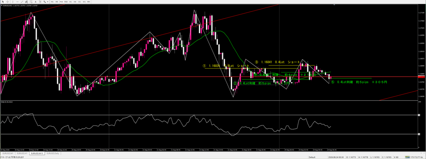Activate the crosshair tool
Image resolution: width=426 pixels, height=159 pixels.
[7, 2]
